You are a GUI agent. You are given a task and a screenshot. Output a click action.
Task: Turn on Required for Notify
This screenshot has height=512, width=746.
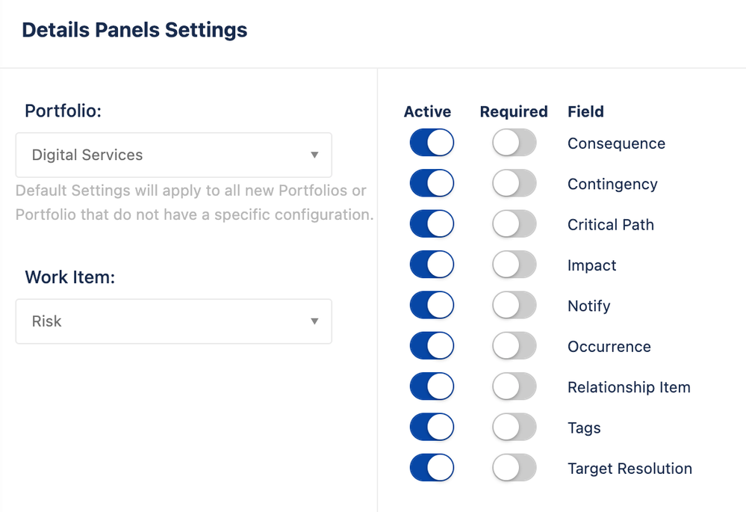coord(514,305)
